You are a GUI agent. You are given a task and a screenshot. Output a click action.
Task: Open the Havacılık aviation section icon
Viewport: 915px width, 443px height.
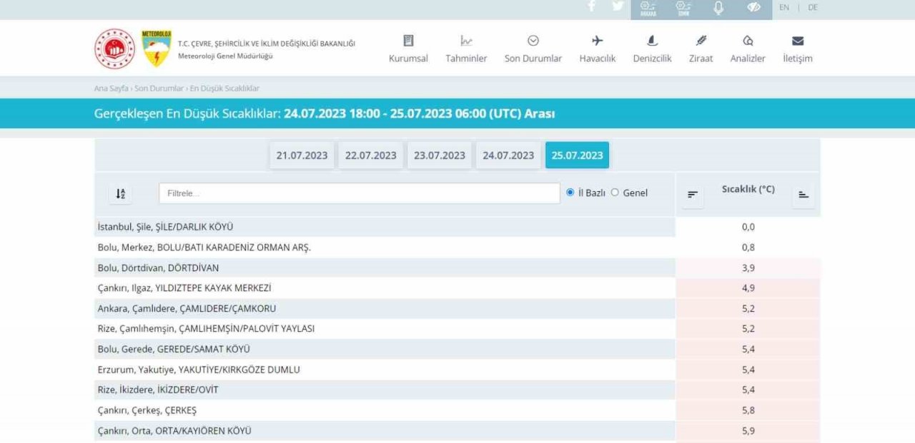pos(598,41)
